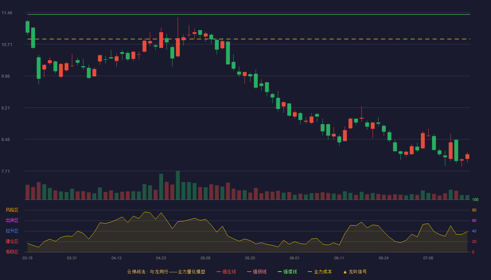
Task: Toggle the 龙吟信号 triangle legend entry
Action: [x=355, y=272]
